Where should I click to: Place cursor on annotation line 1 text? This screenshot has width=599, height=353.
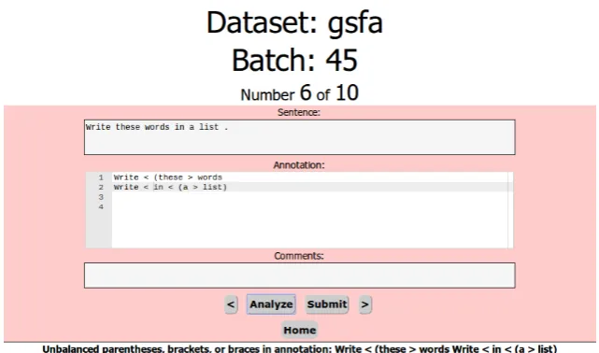pyautogui.click(x=167, y=177)
